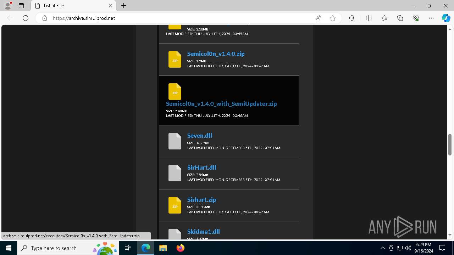Image resolution: width=454 pixels, height=255 pixels.
Task: Open the tab actions menu icon
Action: click(21, 6)
